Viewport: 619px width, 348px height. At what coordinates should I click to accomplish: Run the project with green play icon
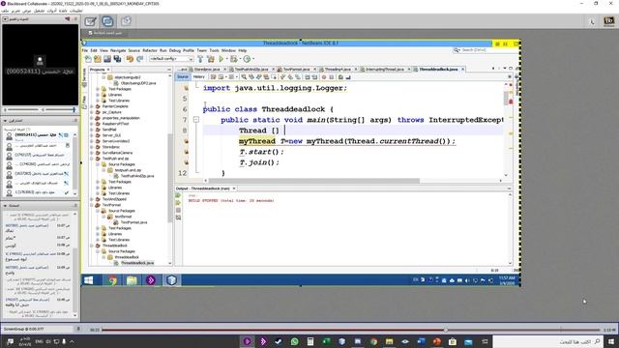221,59
